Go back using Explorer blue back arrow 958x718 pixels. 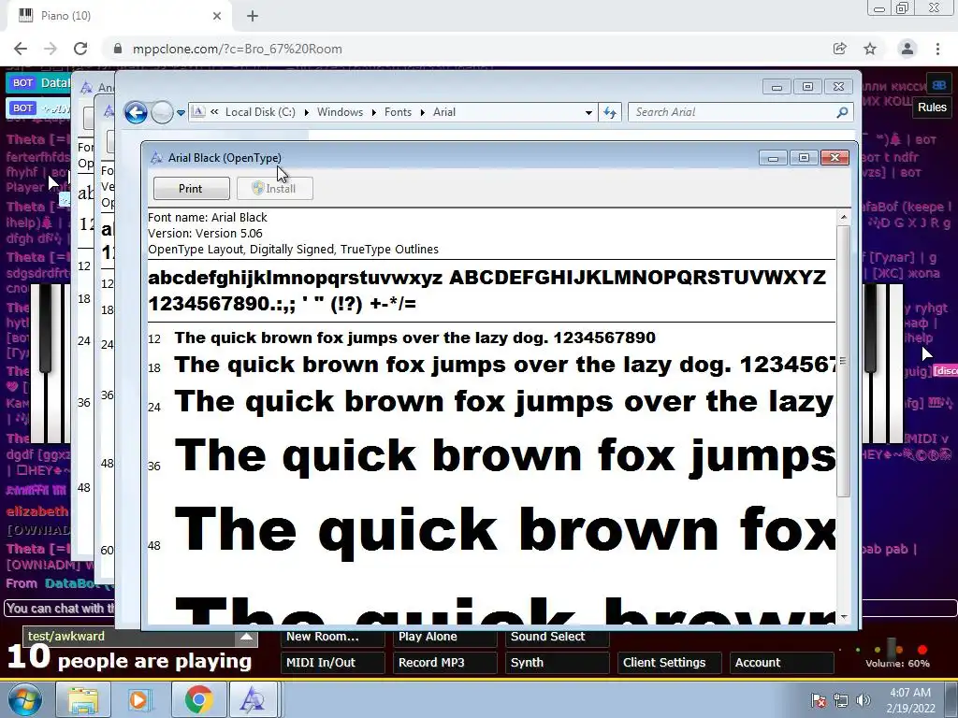136,112
